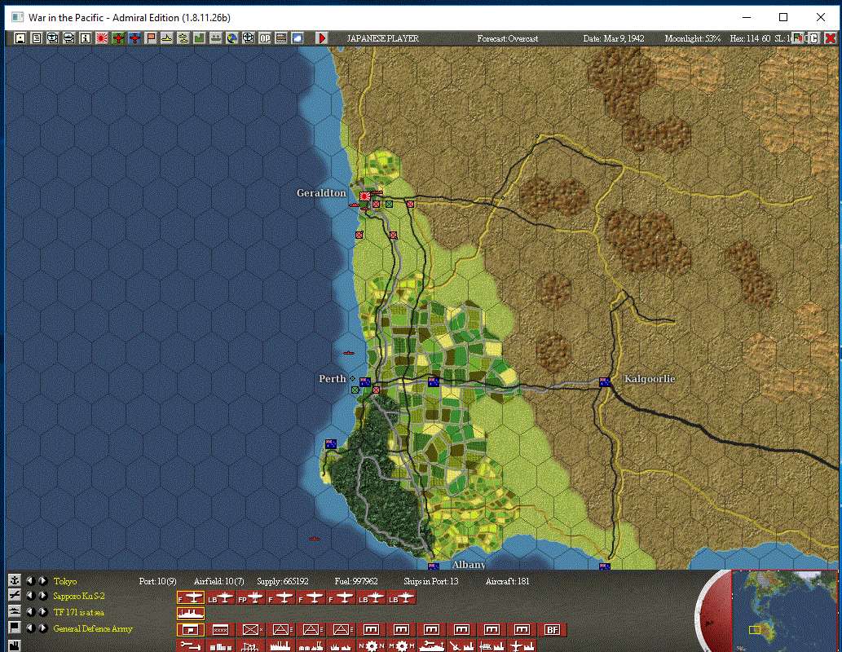Select the 'BF' base force unit icon
This screenshot has width=842, height=652.
tap(552, 629)
